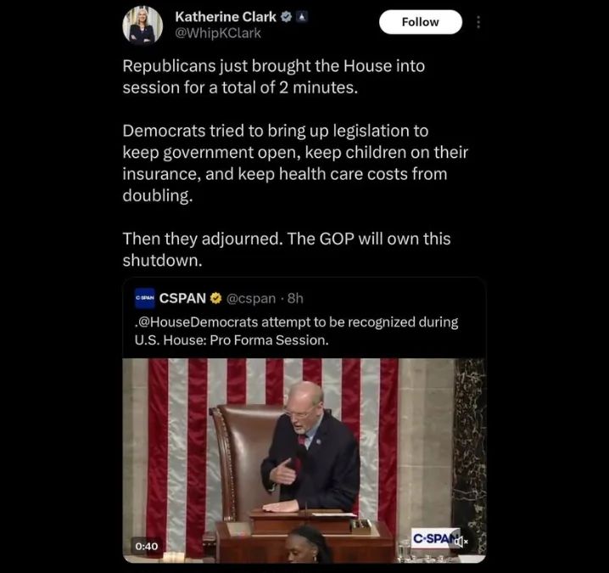Screen dimensions: 609x573
Task: Play the C-SPAN House floor video
Action: click(x=304, y=460)
